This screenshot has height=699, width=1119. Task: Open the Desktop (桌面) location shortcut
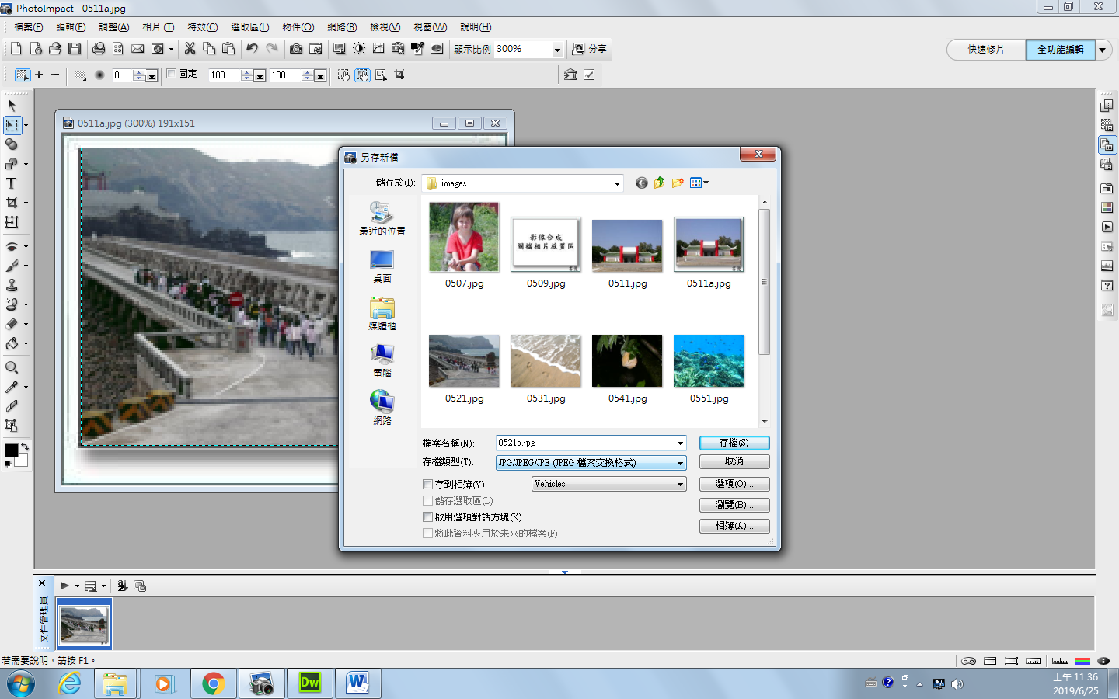point(382,266)
